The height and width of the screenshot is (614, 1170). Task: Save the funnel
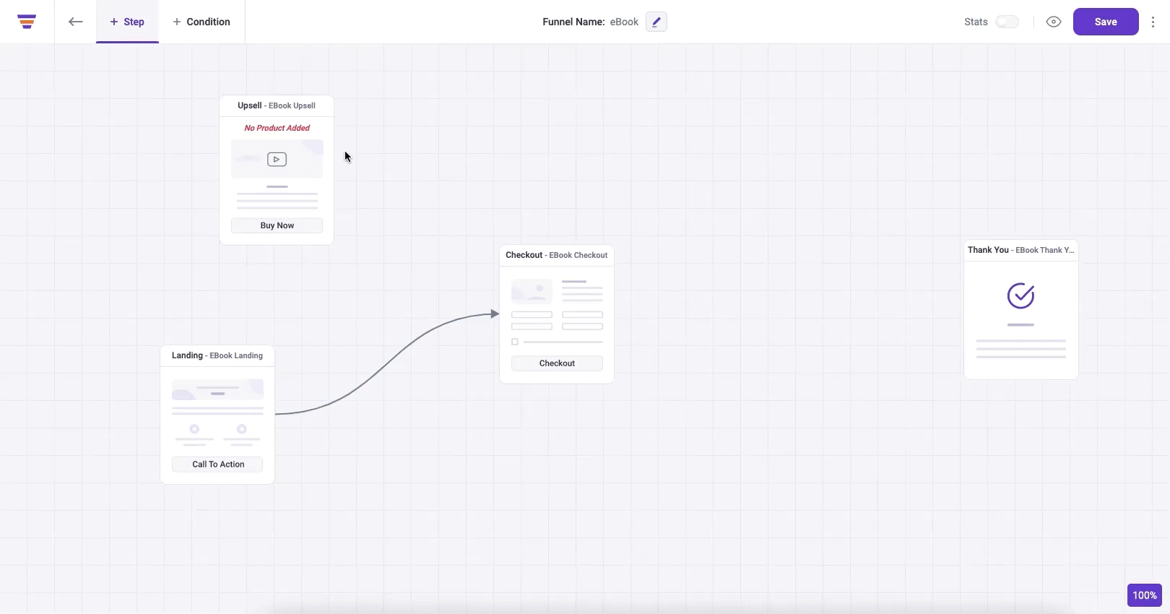[x=1105, y=22]
